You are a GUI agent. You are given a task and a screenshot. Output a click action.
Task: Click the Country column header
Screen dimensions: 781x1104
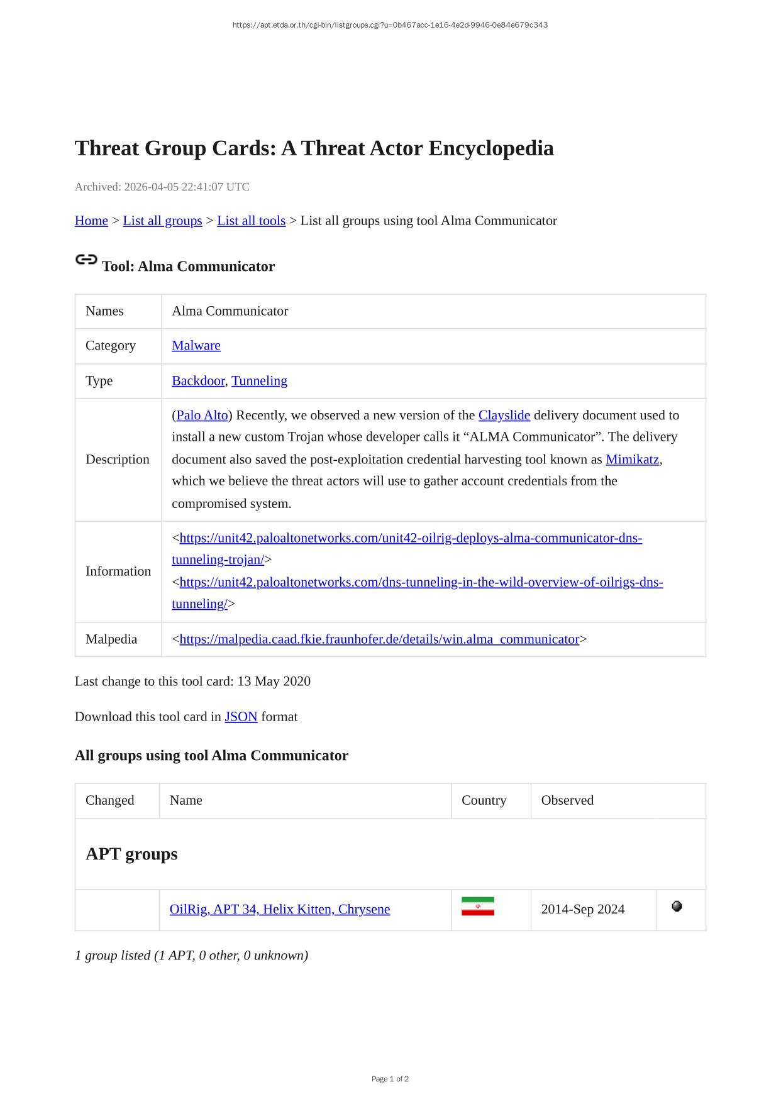point(484,800)
